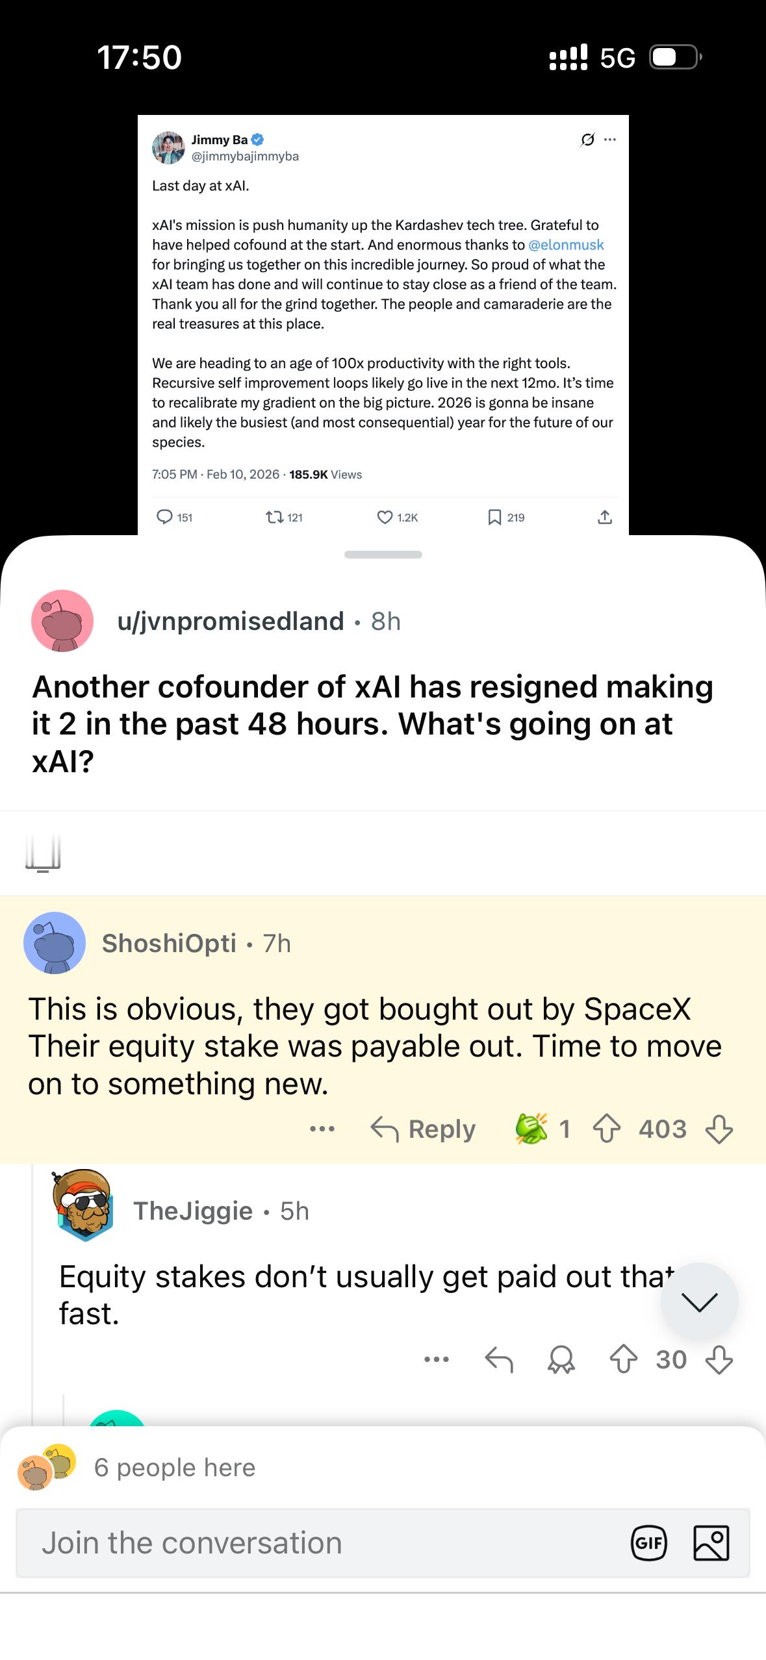Tap the award badge on ShoshiOpti's comment
This screenshot has width=766, height=1660.
pyautogui.click(x=531, y=1129)
